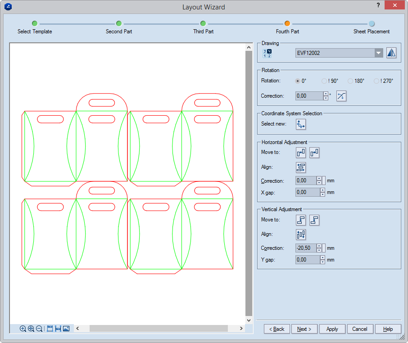Set rotation to 180°
The width and height of the screenshot is (408, 343).
350,81
